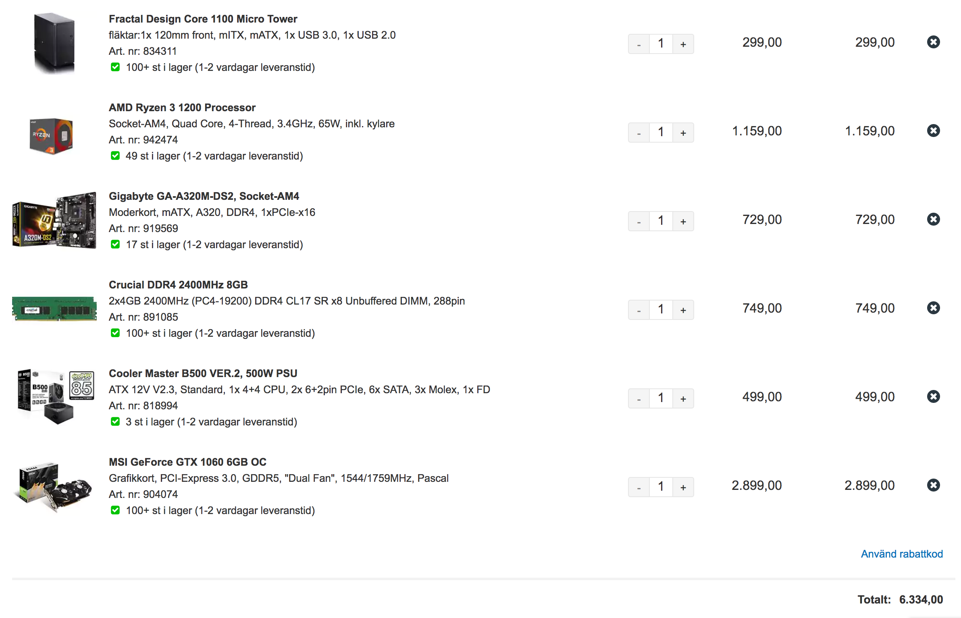Decrease quantity of AMD Ryzen processor
Screen dimensions: 961x618
pos(639,133)
